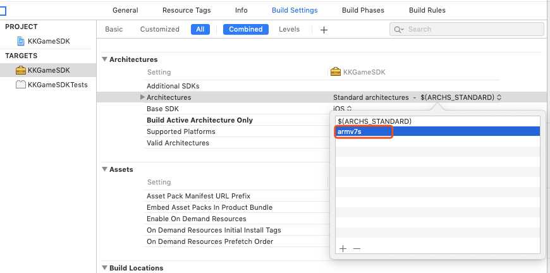Viewport: 550px width, 273px height.
Task: Open Standard architectures value dropdown
Action: (417, 97)
